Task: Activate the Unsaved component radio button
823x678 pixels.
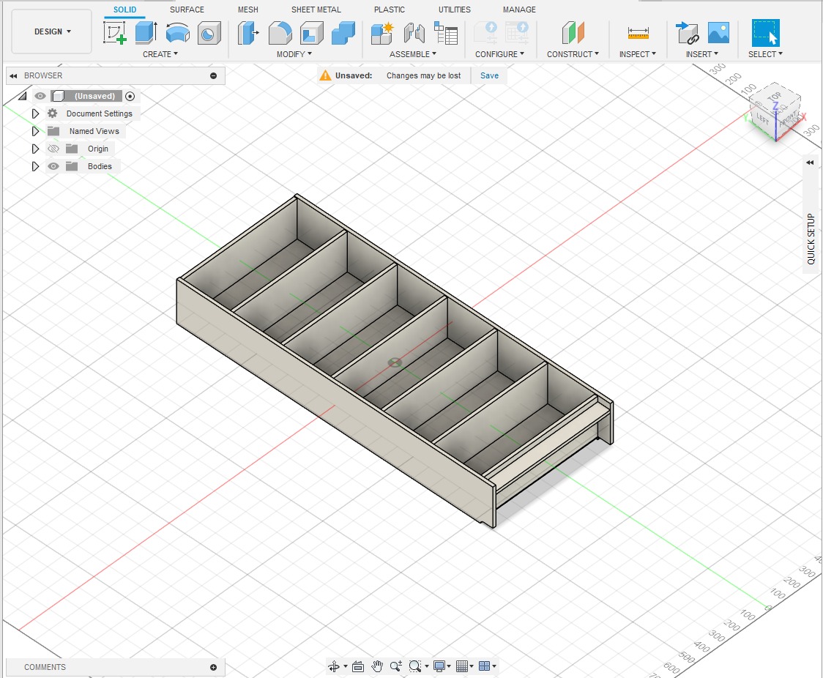Action: point(130,96)
